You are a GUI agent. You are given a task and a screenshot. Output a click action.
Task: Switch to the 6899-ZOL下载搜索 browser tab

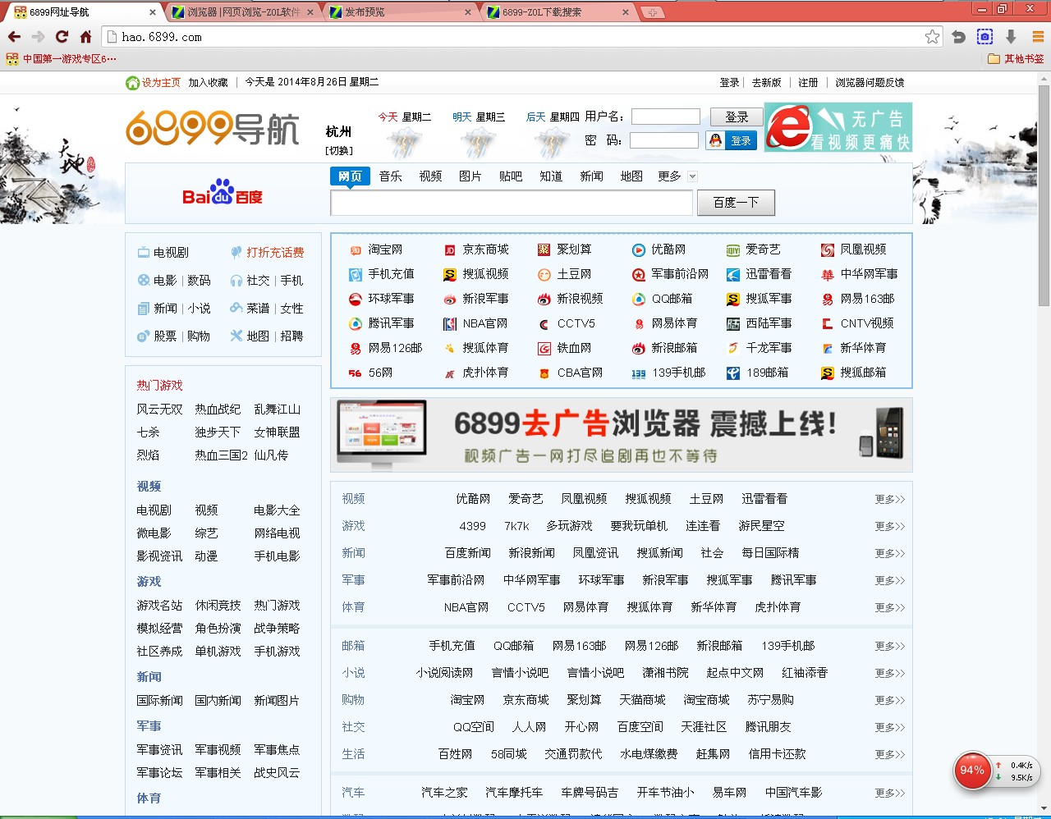[x=558, y=12]
